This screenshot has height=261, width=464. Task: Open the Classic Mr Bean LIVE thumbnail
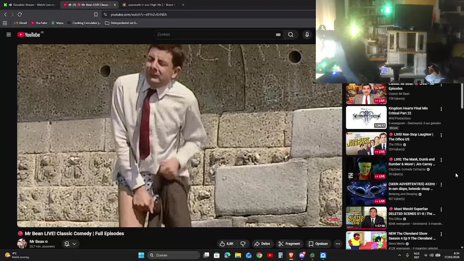pos(366,94)
